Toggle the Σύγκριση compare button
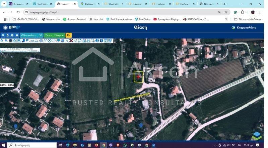This screenshot has height=148, width=268. pos(59,35)
